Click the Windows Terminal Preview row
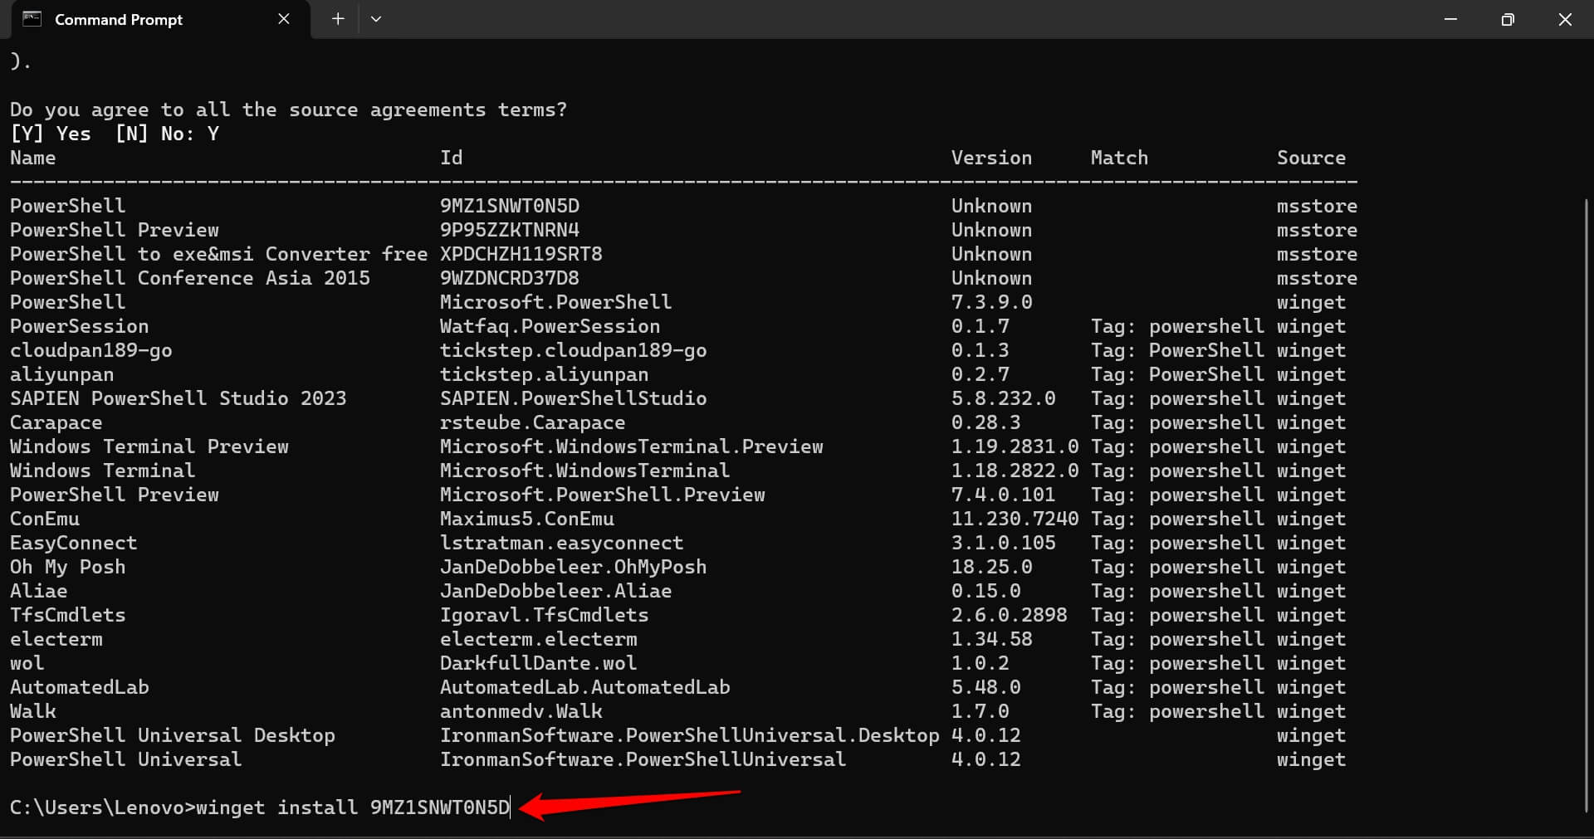Screen dimensions: 1594x839 pos(149,446)
